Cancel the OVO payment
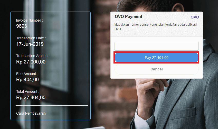Image resolution: width=218 pixels, height=129 pixels. click(157, 69)
